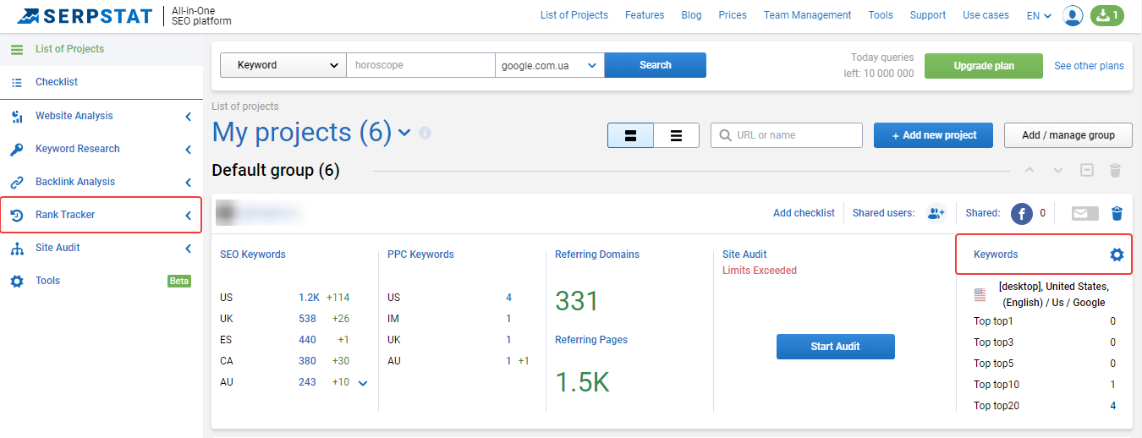Click the info icon beside My projects
The image size is (1142, 438).
(x=425, y=133)
